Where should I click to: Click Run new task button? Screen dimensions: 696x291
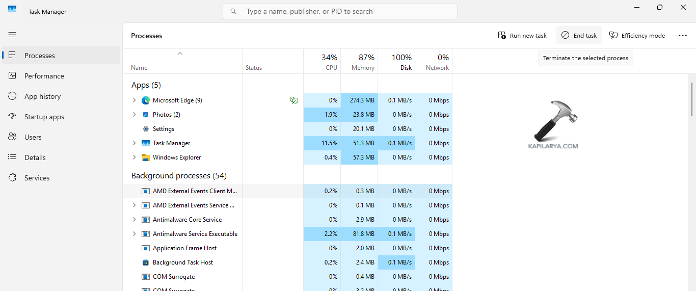pos(522,36)
